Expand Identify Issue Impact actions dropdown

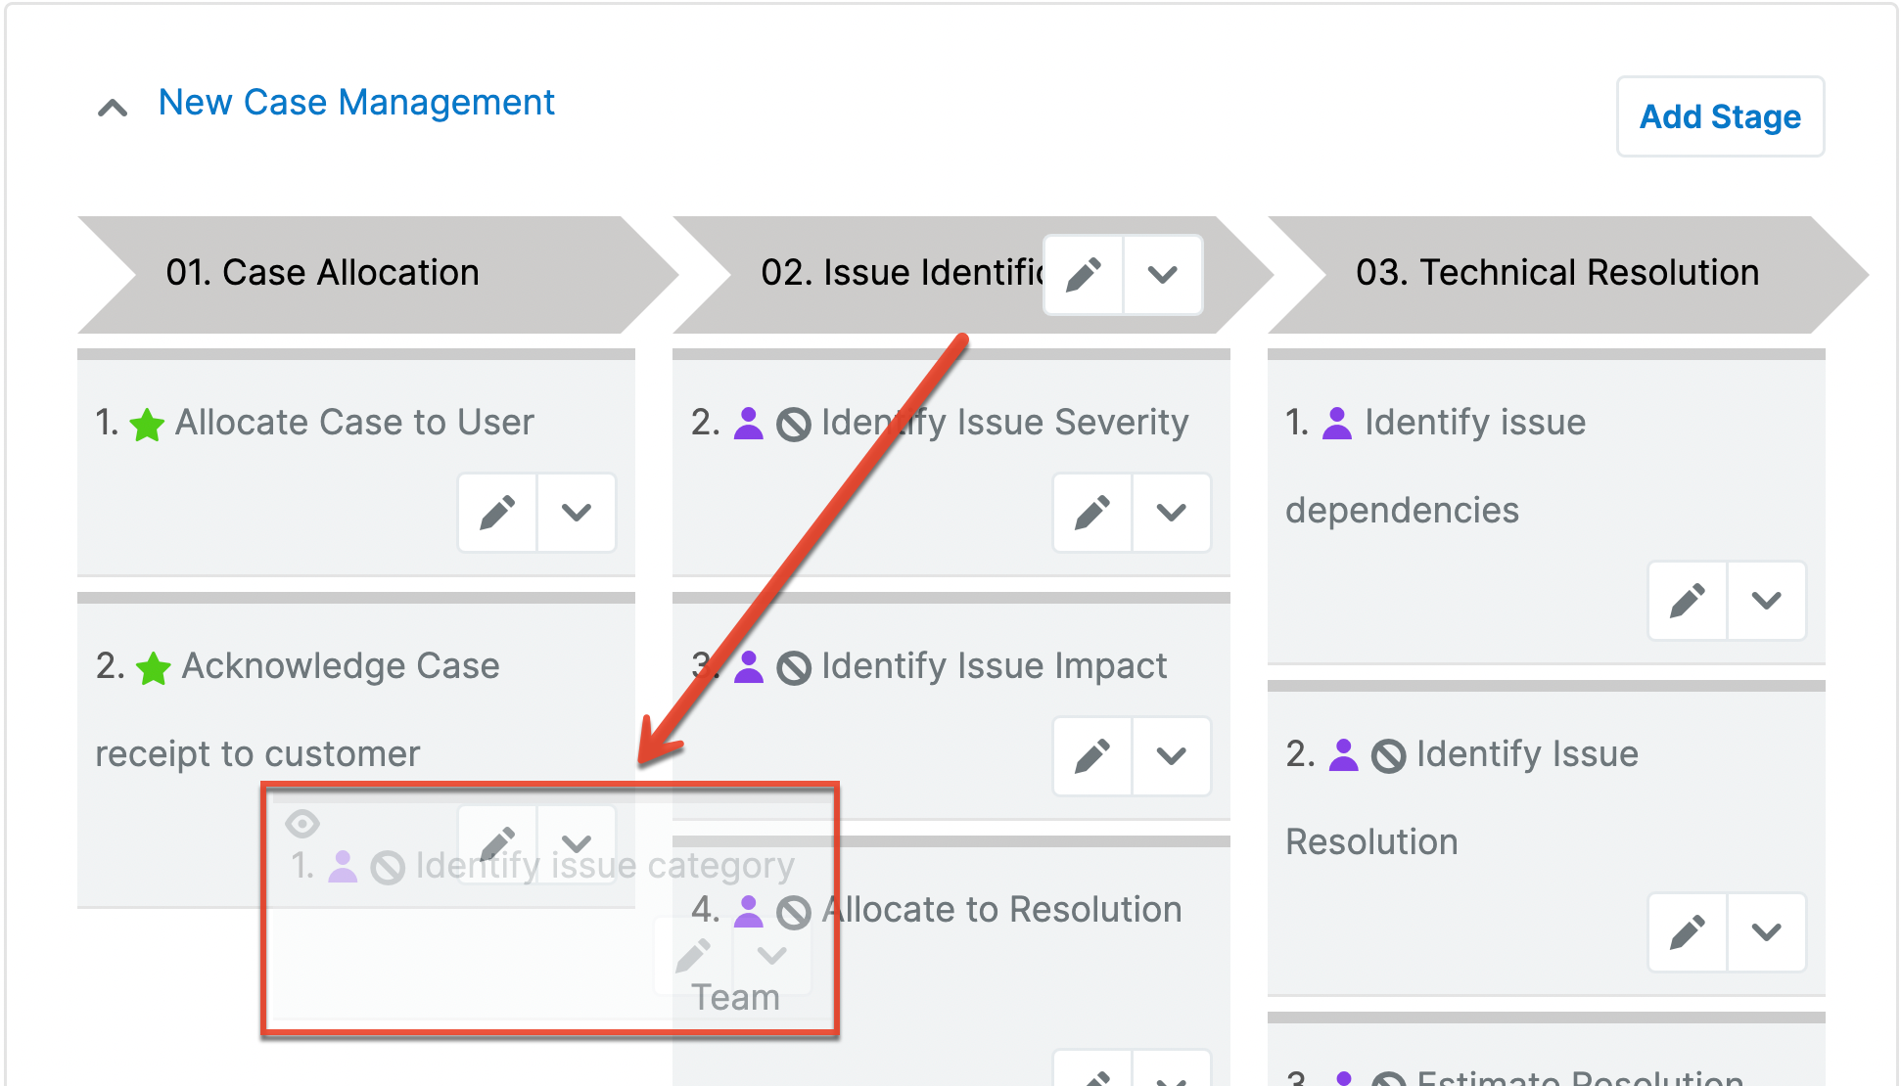pyautogui.click(x=1172, y=756)
